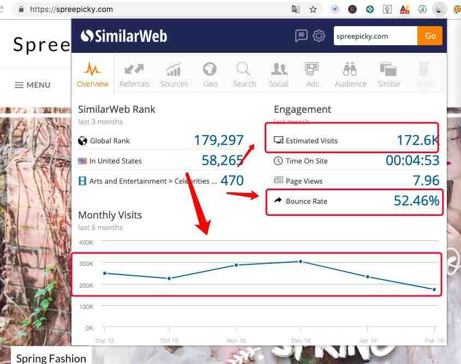Click the Page Views window icon
The image size is (461, 364).
278,180
